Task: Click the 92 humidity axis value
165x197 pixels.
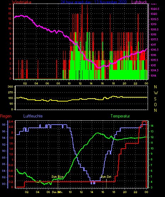Action: (4, 144)
